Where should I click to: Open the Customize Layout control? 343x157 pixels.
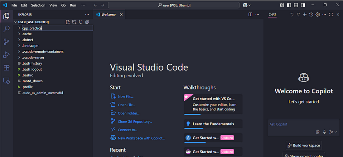[x=282, y=5]
